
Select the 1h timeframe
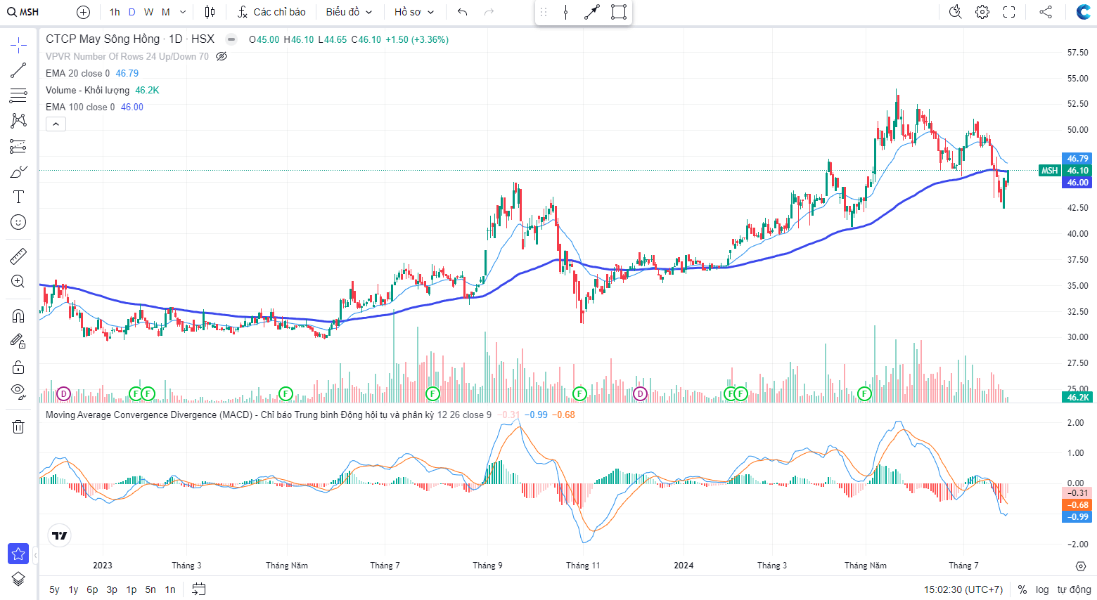(x=115, y=12)
